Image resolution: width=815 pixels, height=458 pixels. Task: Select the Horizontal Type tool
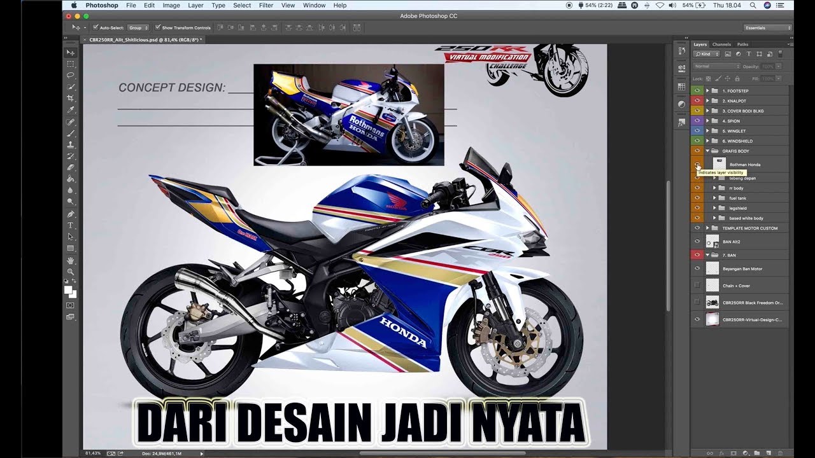pos(71,225)
